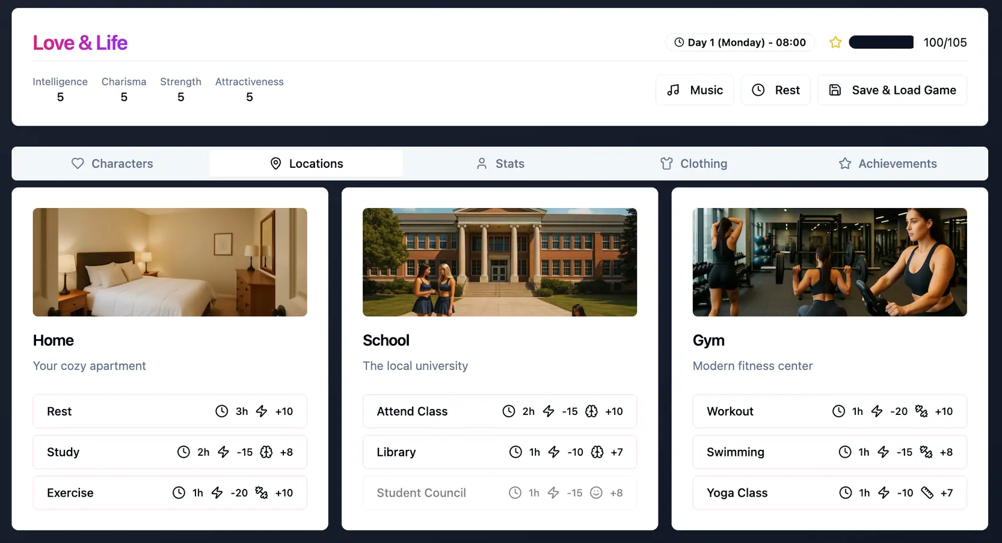
Task: Click the energy progress bar
Action: 881,42
